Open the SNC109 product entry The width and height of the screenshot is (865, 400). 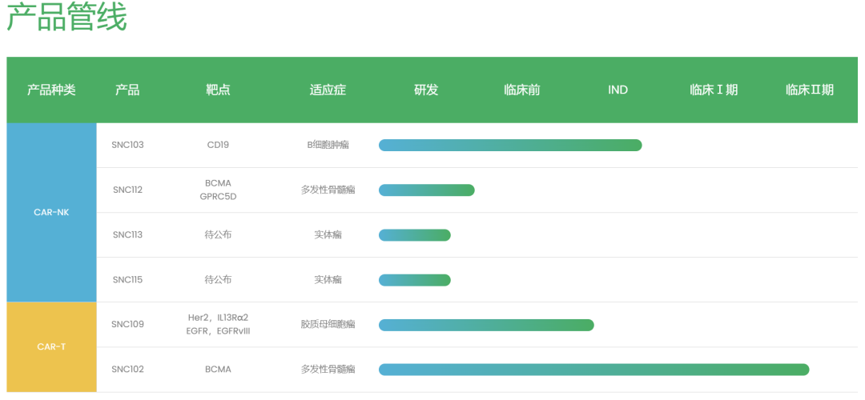(x=127, y=325)
